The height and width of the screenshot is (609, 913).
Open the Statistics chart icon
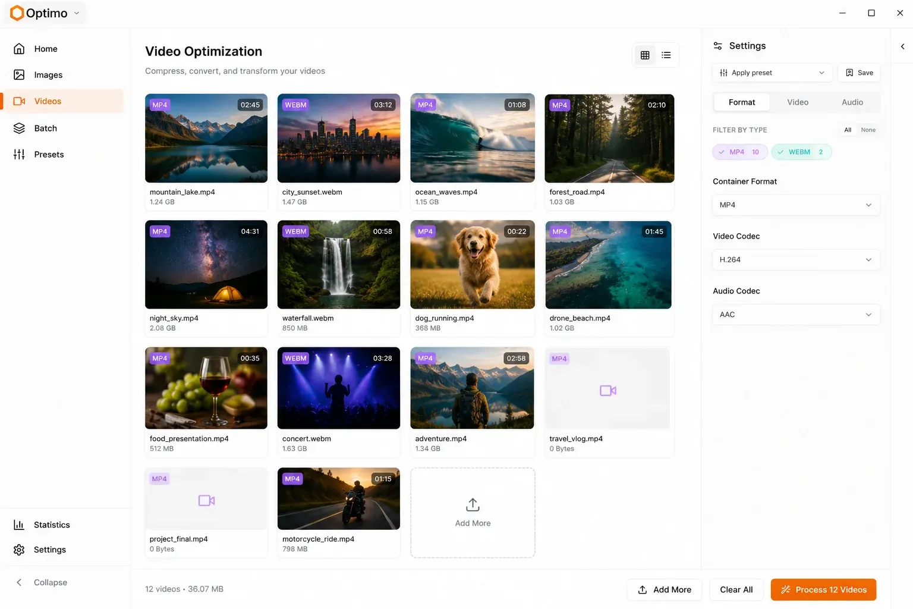[x=19, y=525]
